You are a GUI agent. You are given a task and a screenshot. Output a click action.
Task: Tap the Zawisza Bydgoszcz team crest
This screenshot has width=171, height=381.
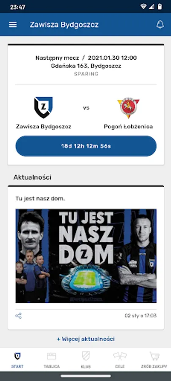tap(43, 108)
